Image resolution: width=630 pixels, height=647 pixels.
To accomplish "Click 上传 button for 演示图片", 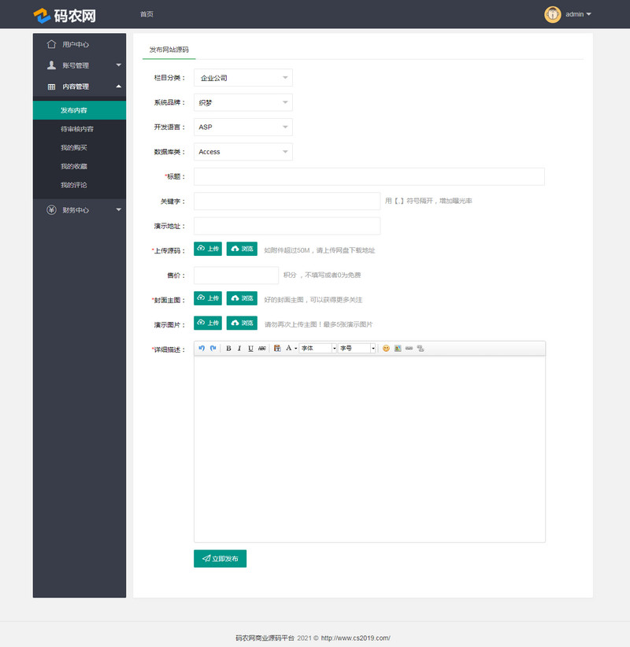I will (x=208, y=323).
